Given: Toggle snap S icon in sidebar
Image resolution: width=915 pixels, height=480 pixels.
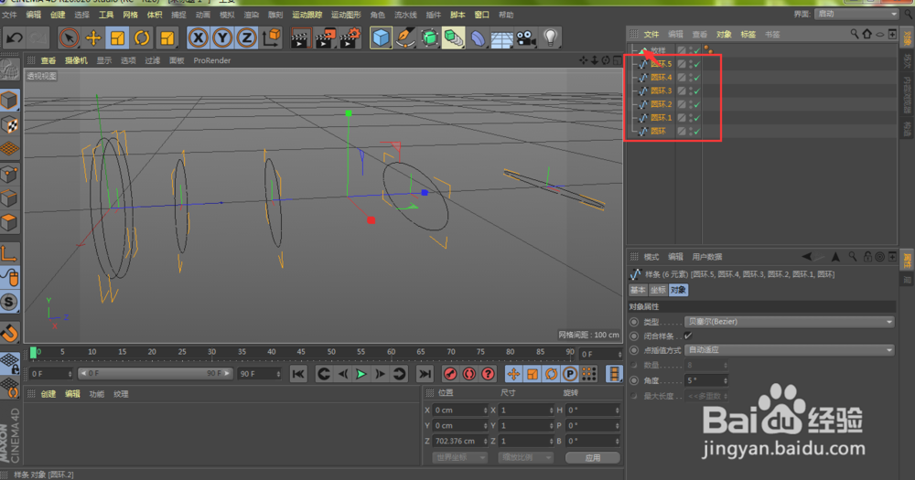Looking at the screenshot, I should [9, 302].
